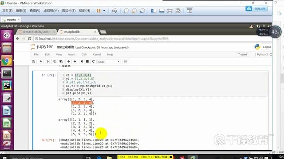Viewport: 284px width, 159px height.
Task: Close the Ubuntu VM tab
Action: pos(19,19)
